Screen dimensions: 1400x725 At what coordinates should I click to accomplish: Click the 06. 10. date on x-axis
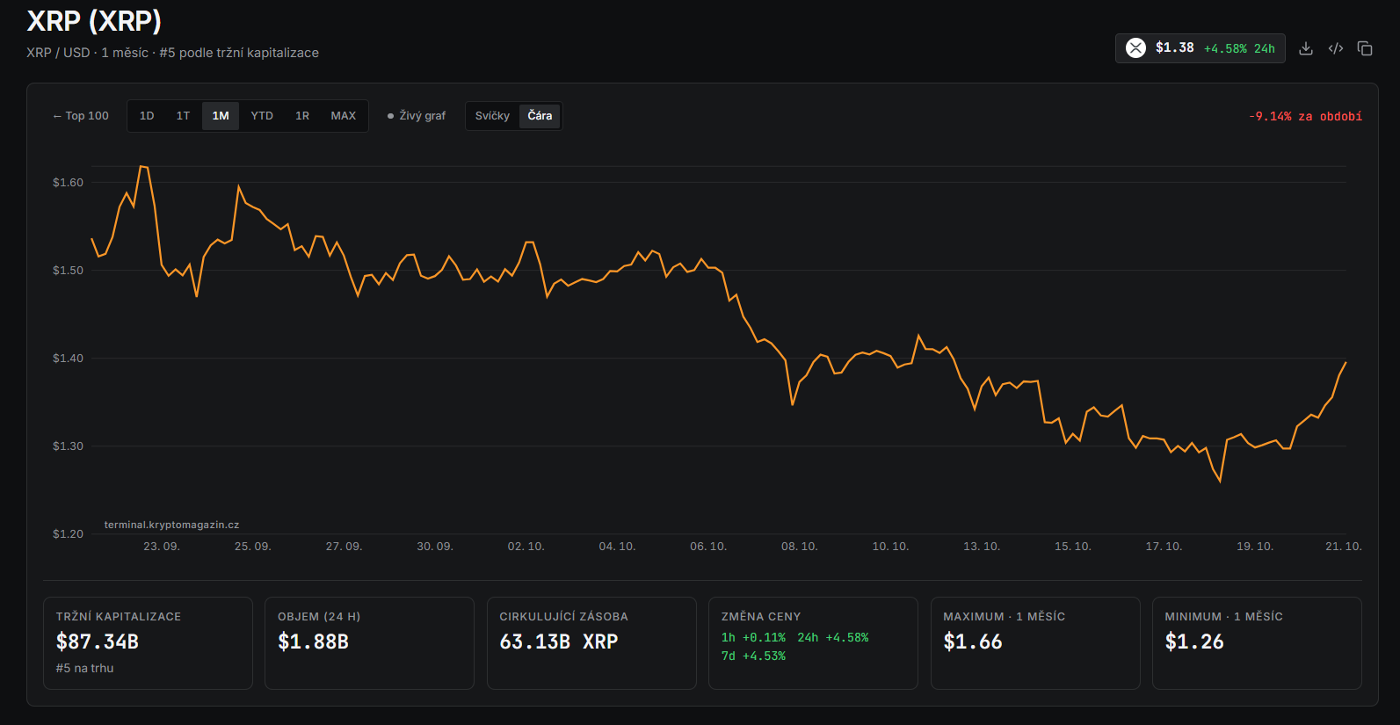(x=708, y=547)
